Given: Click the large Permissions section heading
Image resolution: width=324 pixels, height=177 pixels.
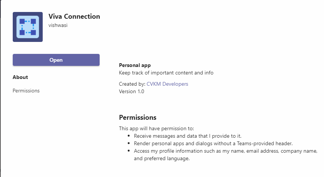Looking at the screenshot, I should click(x=137, y=118).
